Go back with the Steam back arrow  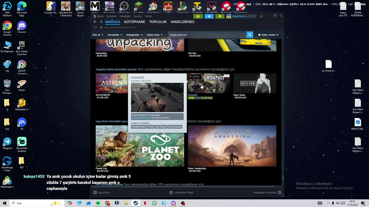click(95, 22)
